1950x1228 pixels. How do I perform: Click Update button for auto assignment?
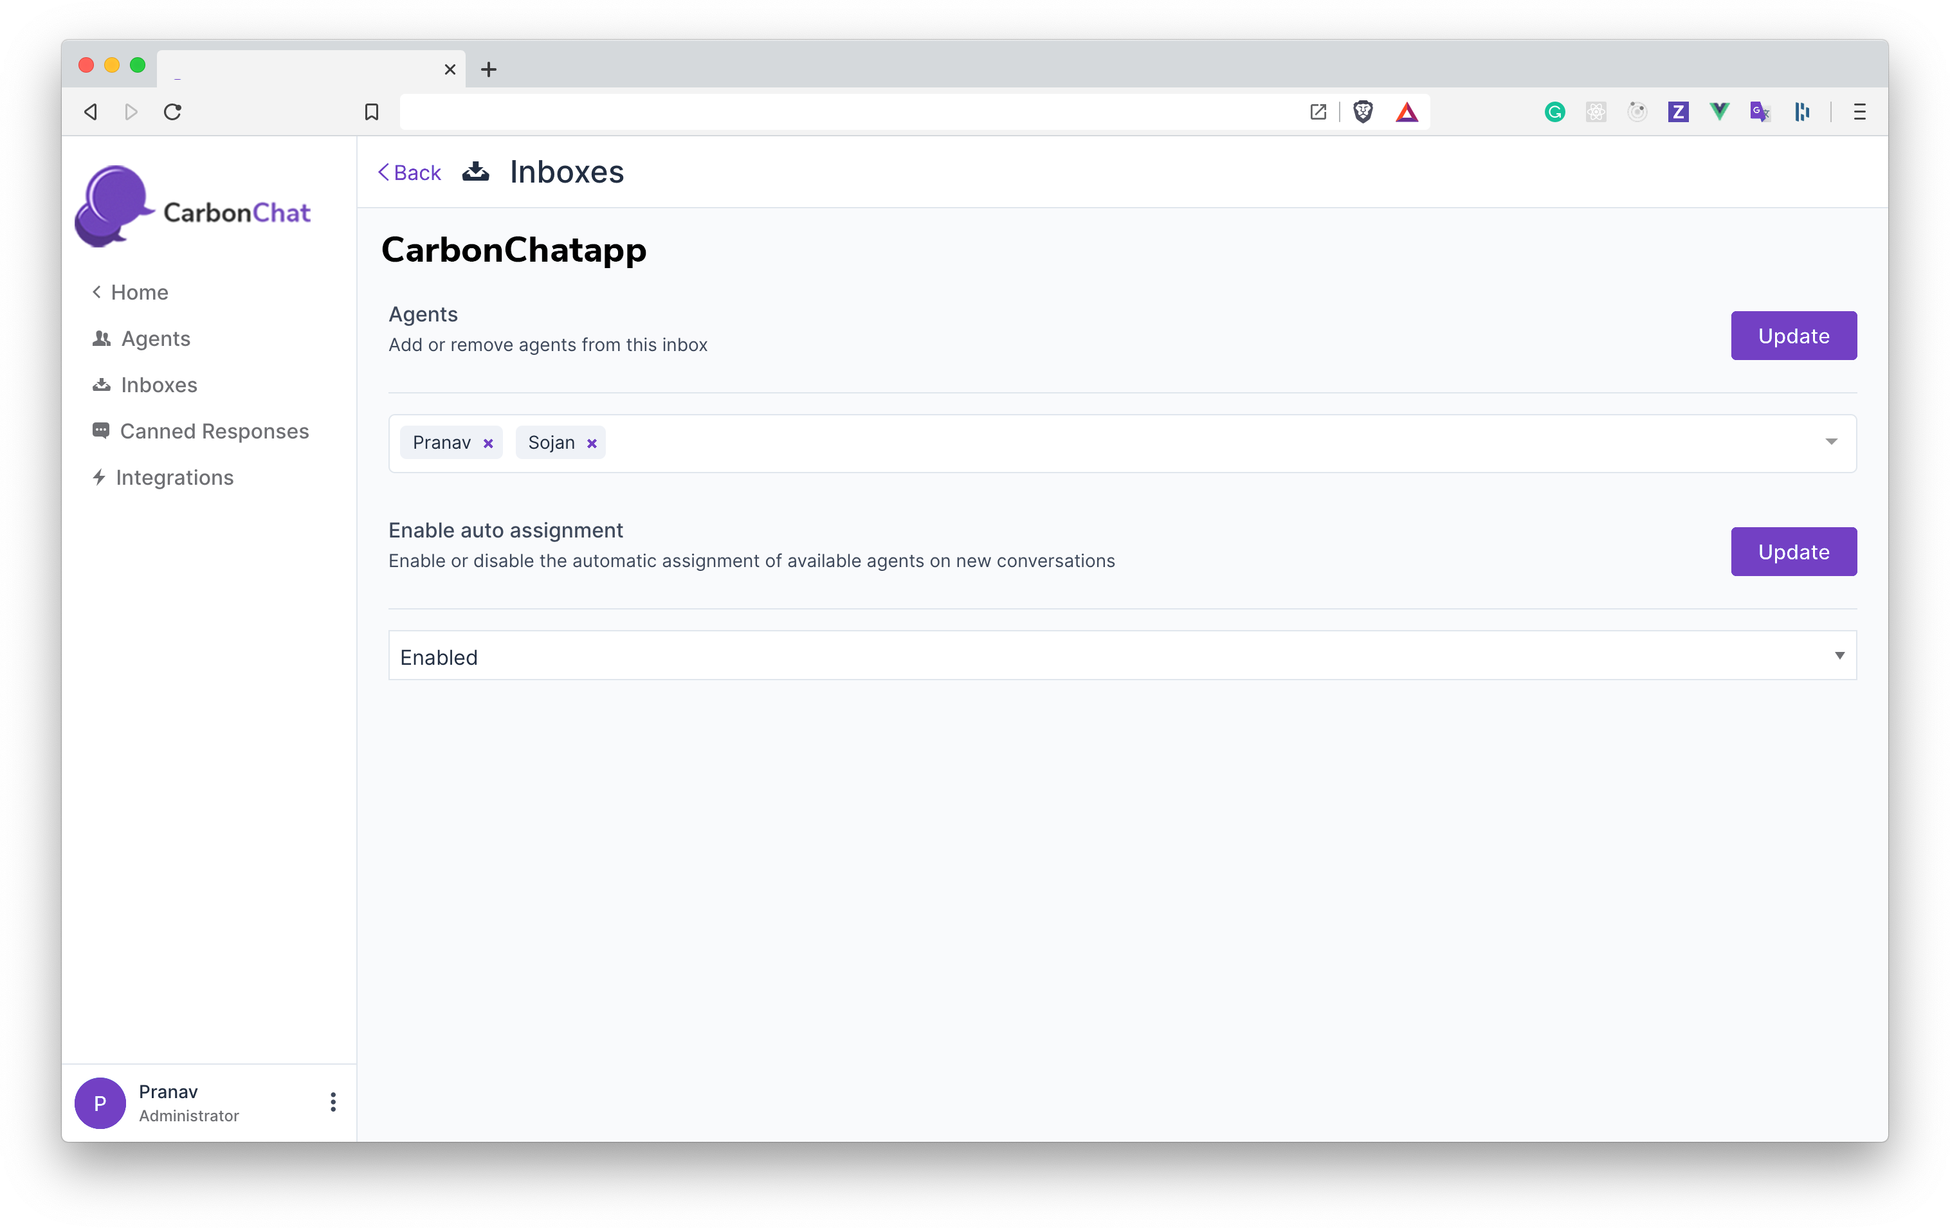click(1793, 552)
